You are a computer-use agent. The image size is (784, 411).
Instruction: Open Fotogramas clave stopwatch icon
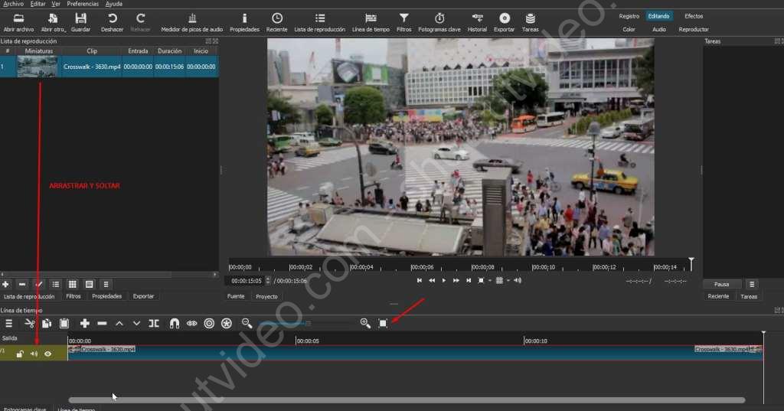pos(439,22)
